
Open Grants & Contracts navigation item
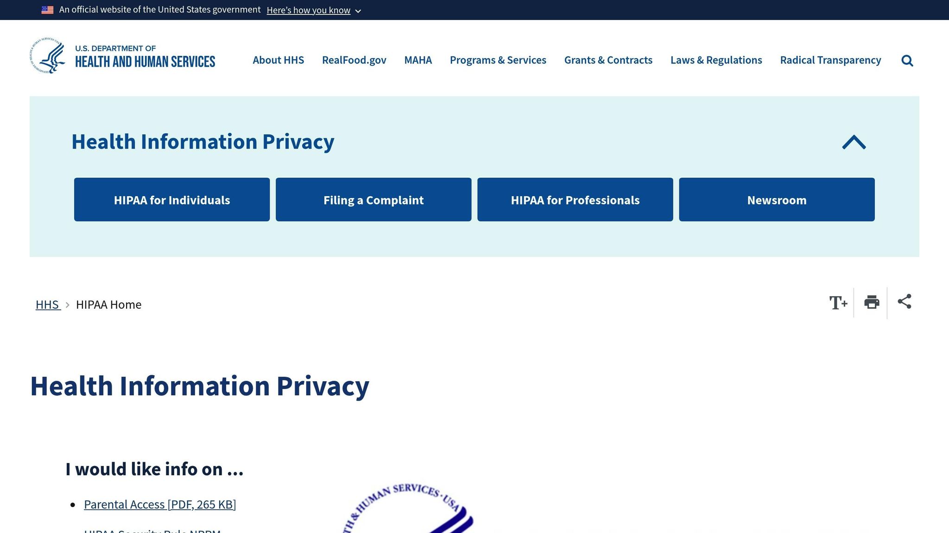click(x=608, y=60)
